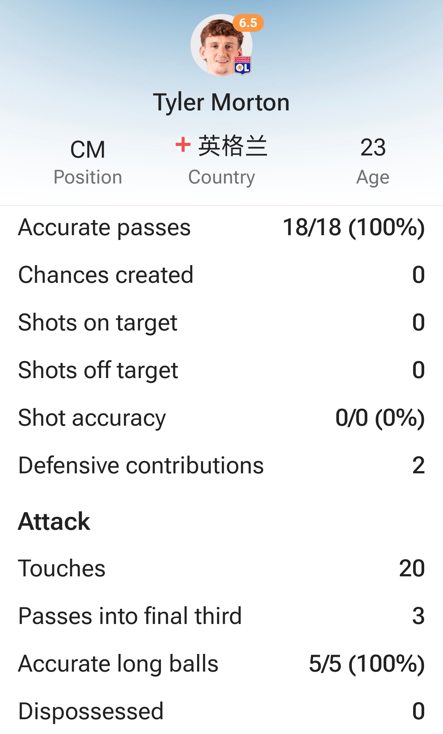Tap Passes into final third row
Image resolution: width=443 pixels, height=734 pixels.
click(x=221, y=616)
